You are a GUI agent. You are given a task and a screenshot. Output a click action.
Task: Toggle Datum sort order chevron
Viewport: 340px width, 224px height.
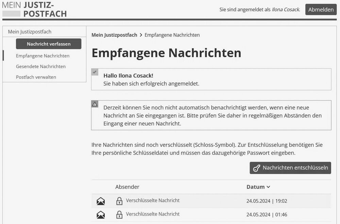click(268, 187)
